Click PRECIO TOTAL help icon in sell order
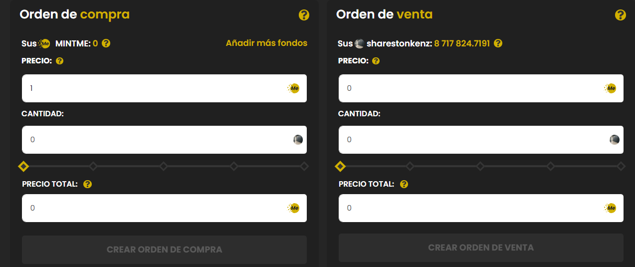This screenshot has height=267, width=635. click(x=404, y=184)
